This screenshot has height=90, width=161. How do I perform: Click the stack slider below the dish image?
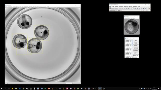click(43, 83)
